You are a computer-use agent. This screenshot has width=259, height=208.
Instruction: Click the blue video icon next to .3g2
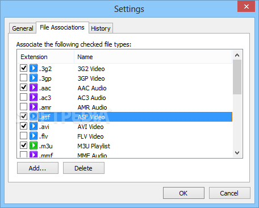click(34, 68)
